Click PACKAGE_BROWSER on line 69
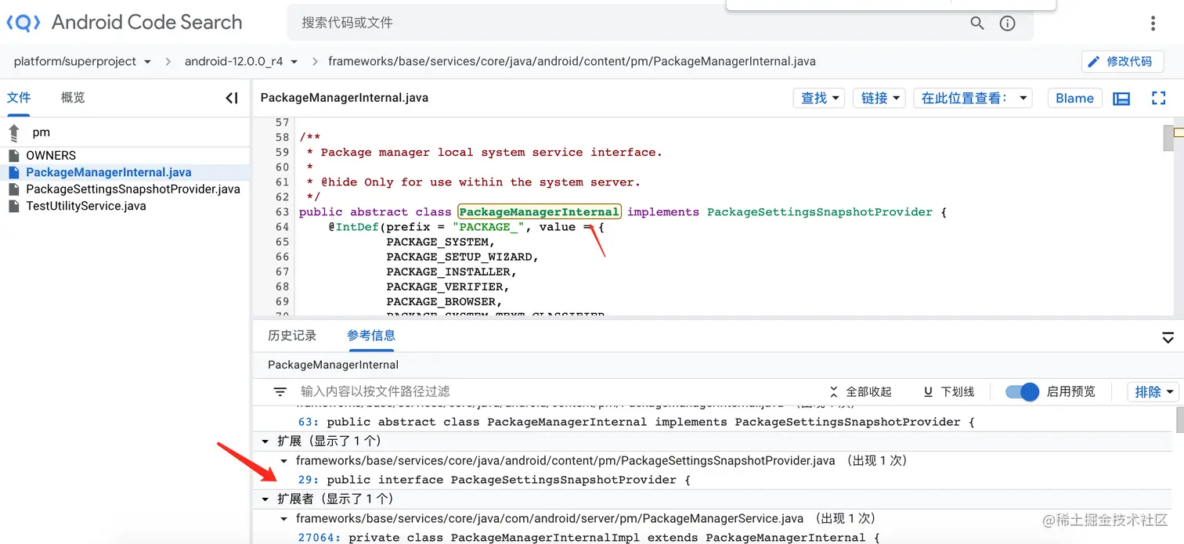1184x544 pixels. tap(441, 301)
